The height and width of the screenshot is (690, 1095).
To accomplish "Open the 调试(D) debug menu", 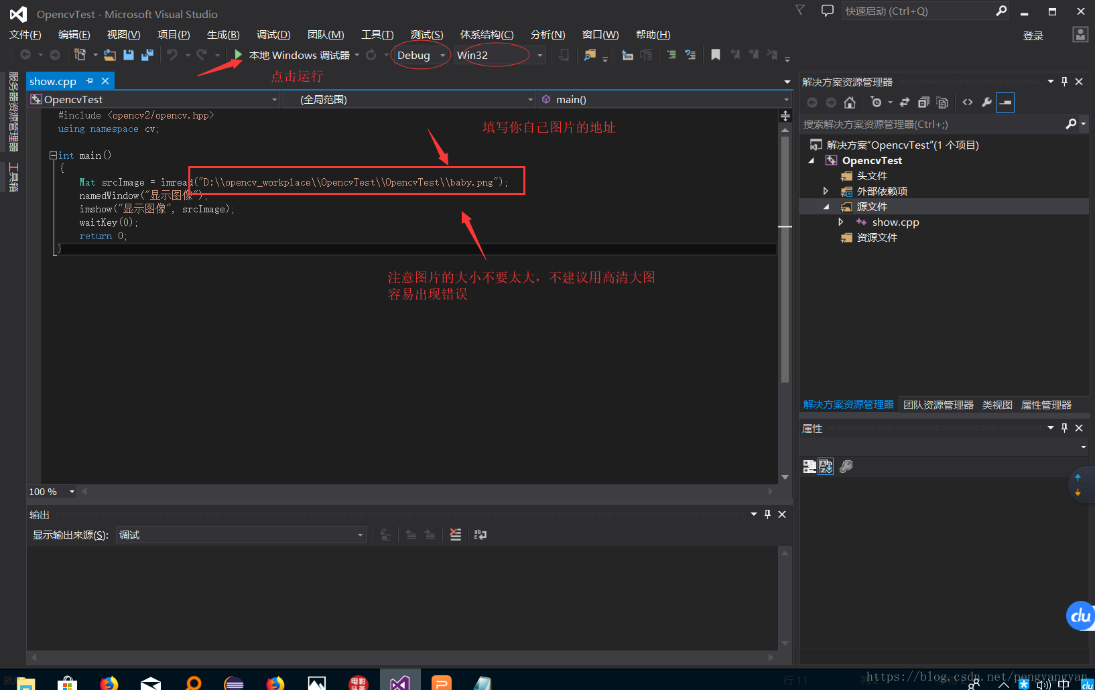I will tap(273, 35).
